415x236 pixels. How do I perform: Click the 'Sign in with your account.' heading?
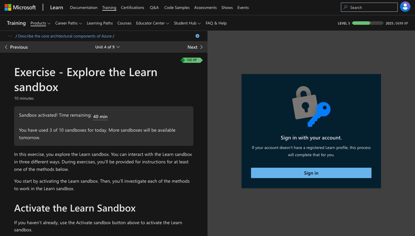[x=311, y=138]
